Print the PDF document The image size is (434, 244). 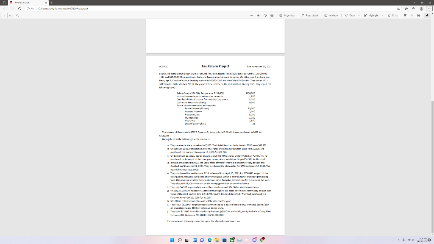(405, 15)
